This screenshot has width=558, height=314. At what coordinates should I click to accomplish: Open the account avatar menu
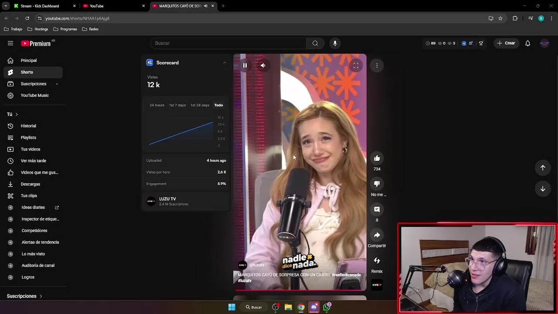click(544, 43)
